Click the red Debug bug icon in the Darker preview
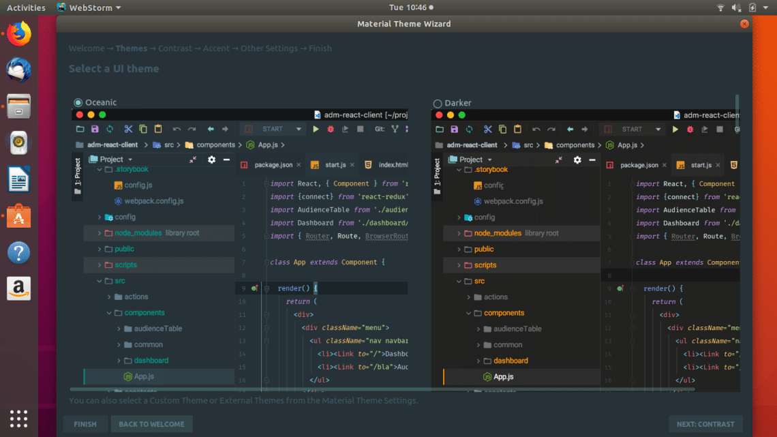 coord(690,130)
